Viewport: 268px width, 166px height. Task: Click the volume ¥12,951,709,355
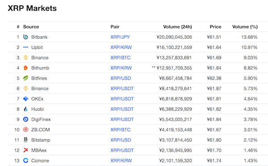click(x=174, y=68)
